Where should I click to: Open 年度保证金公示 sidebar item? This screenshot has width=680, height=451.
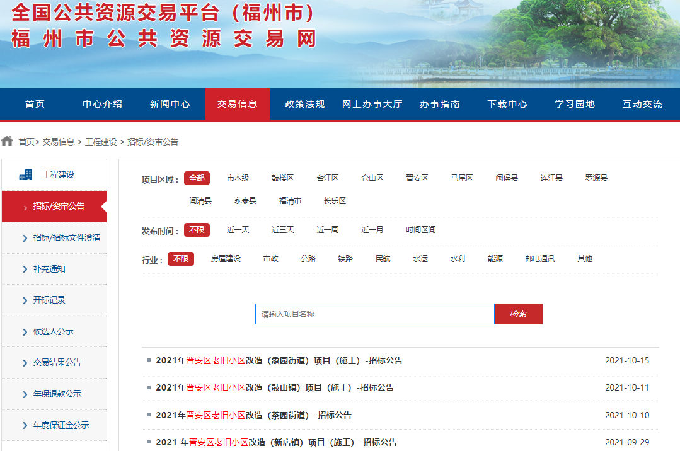(x=54, y=425)
